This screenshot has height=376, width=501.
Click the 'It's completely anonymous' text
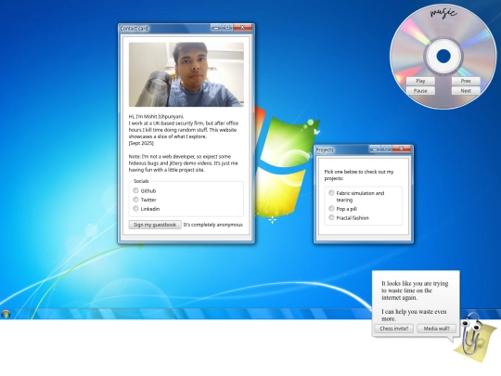tap(213, 225)
